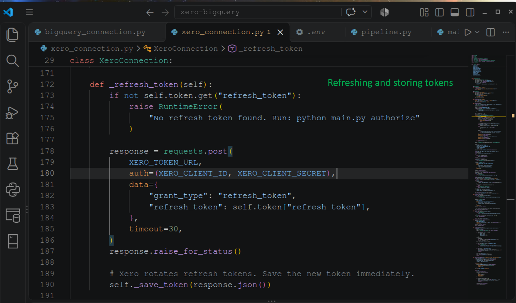Click the xero-bigquery command center search box
Screen dimensions: 516x303
click(x=258, y=12)
